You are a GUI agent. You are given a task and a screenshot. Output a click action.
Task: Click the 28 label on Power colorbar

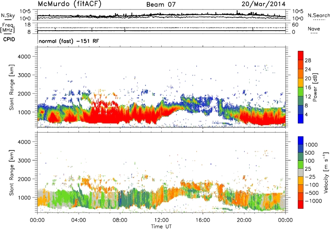308,60
